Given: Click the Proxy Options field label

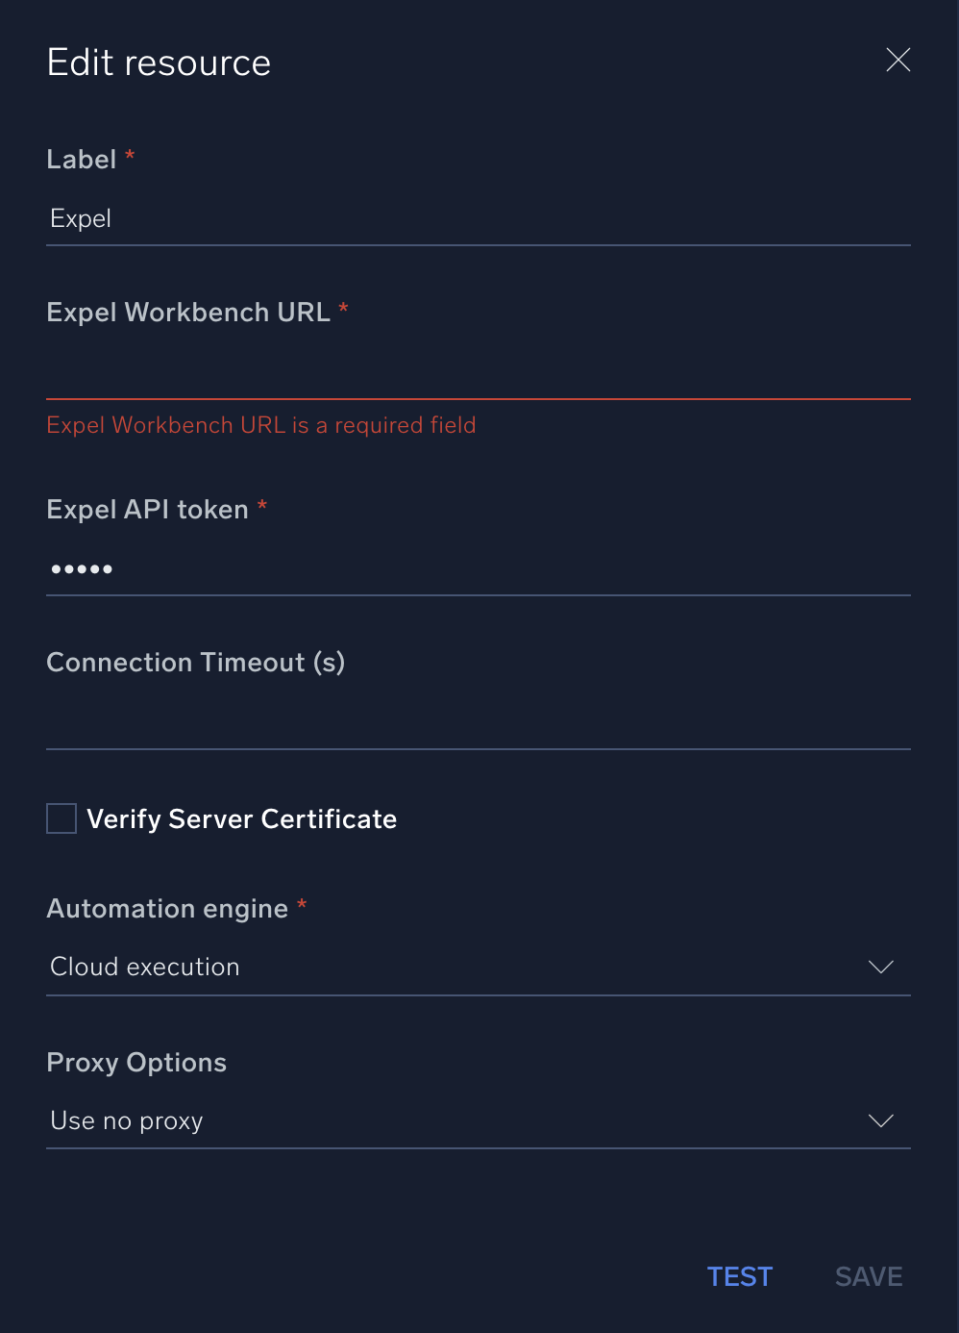Looking at the screenshot, I should pyautogui.click(x=136, y=1063).
